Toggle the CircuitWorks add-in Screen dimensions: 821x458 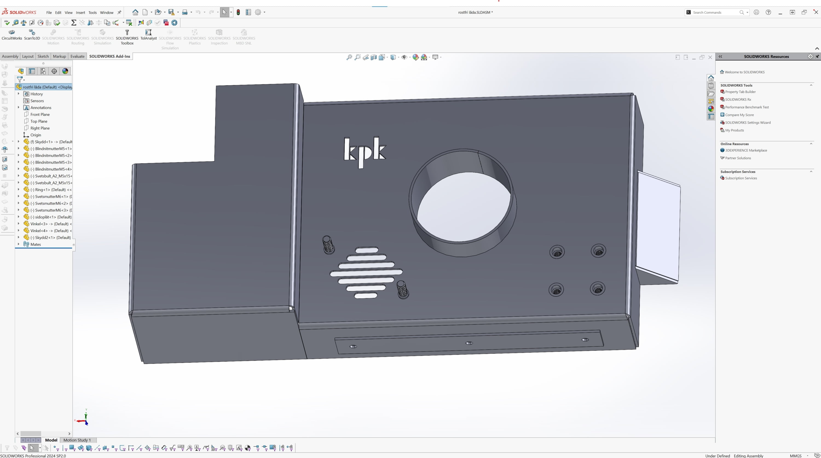(12, 34)
